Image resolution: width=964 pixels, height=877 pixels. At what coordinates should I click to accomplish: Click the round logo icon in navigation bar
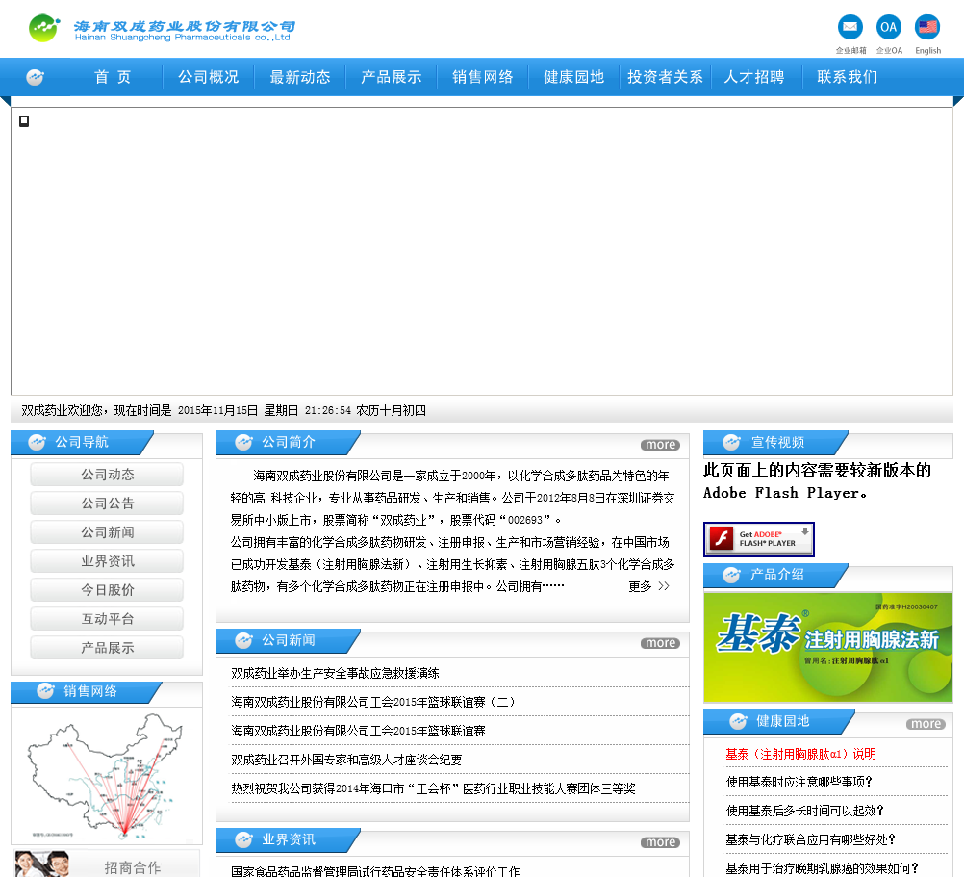coord(35,77)
